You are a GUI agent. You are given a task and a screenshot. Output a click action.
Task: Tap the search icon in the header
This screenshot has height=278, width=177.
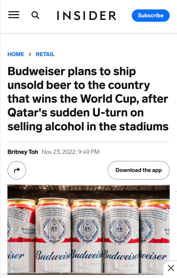pyautogui.click(x=35, y=15)
